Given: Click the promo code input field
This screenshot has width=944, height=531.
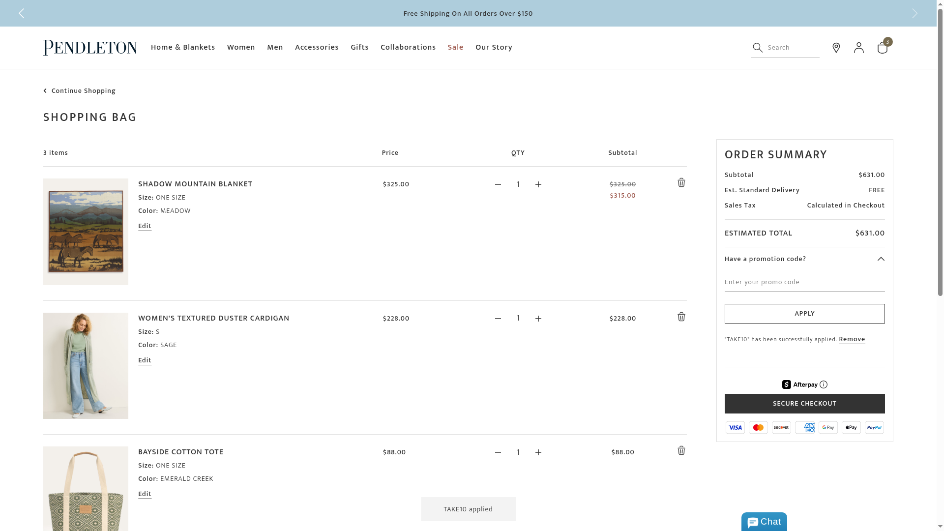Looking at the screenshot, I should pyautogui.click(x=804, y=282).
